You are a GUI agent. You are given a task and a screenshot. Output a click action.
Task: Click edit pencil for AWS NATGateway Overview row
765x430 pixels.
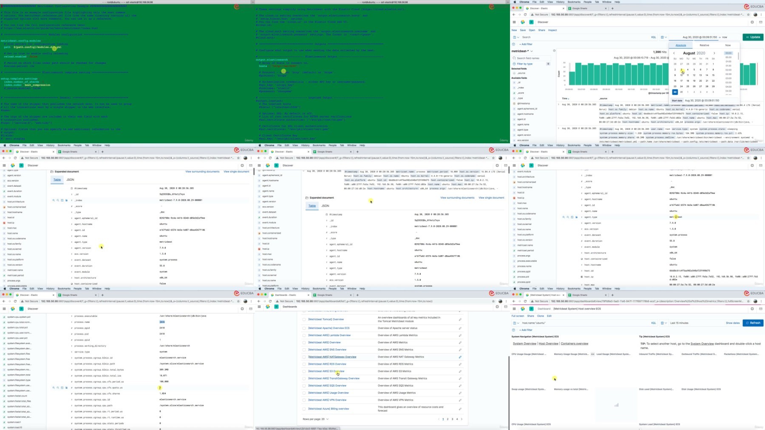tap(460, 357)
